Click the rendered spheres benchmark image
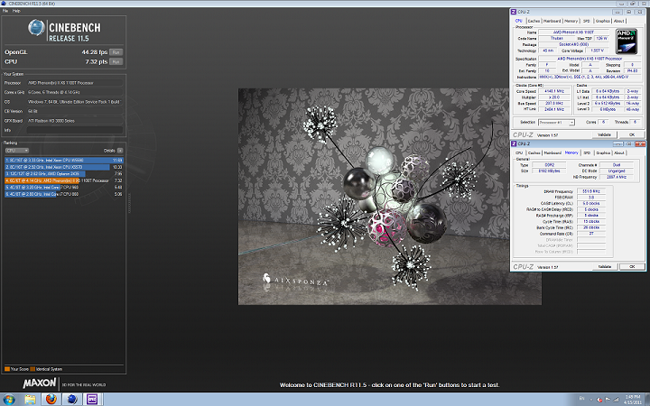 click(x=390, y=197)
